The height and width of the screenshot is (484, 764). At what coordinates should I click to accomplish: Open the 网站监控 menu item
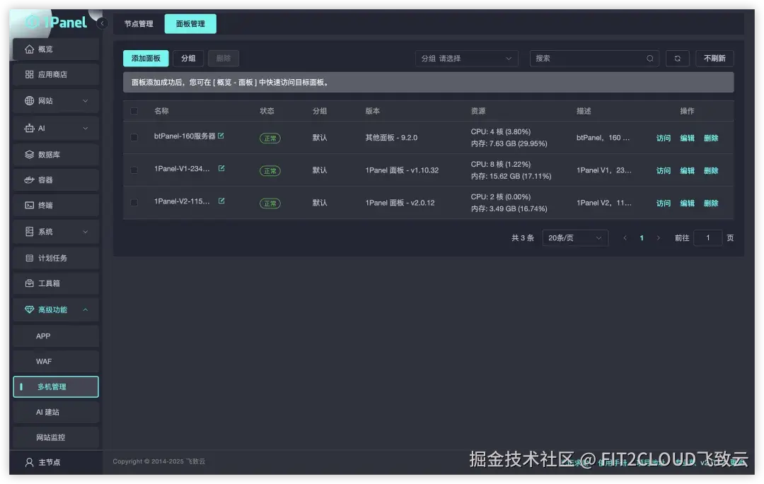coord(56,437)
